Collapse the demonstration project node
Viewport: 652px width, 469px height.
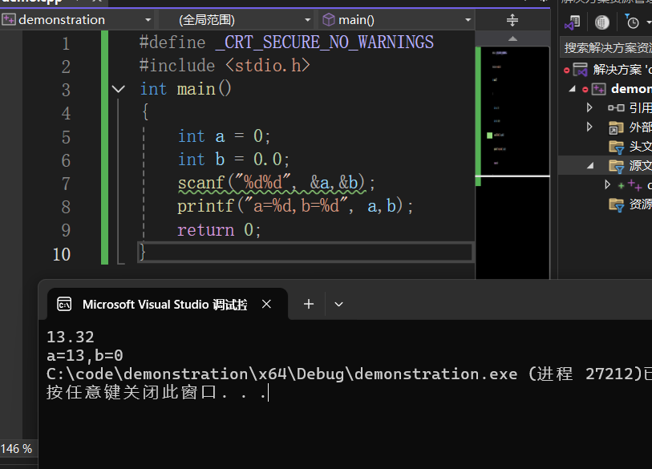573,88
